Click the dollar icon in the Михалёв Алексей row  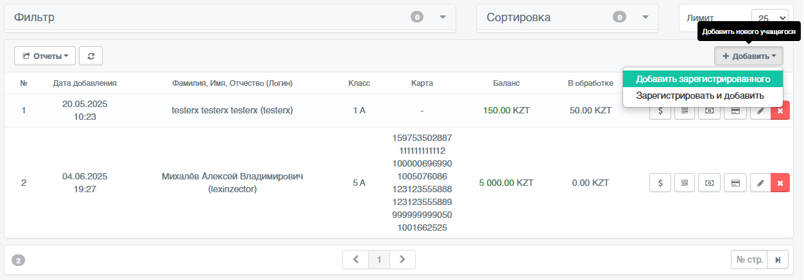pos(660,183)
